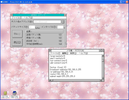Click the line broadcast-address=192.168.0.255
This screenshot has width=129, height=100.
click(66, 69)
